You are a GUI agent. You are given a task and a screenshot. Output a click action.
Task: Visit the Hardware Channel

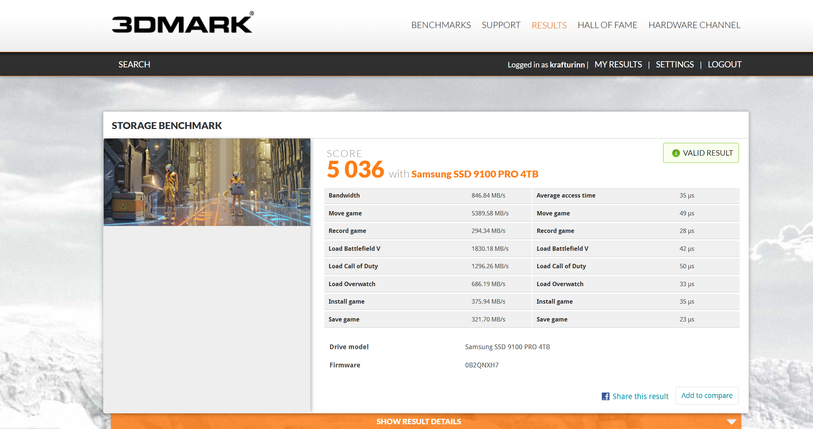[x=694, y=25]
